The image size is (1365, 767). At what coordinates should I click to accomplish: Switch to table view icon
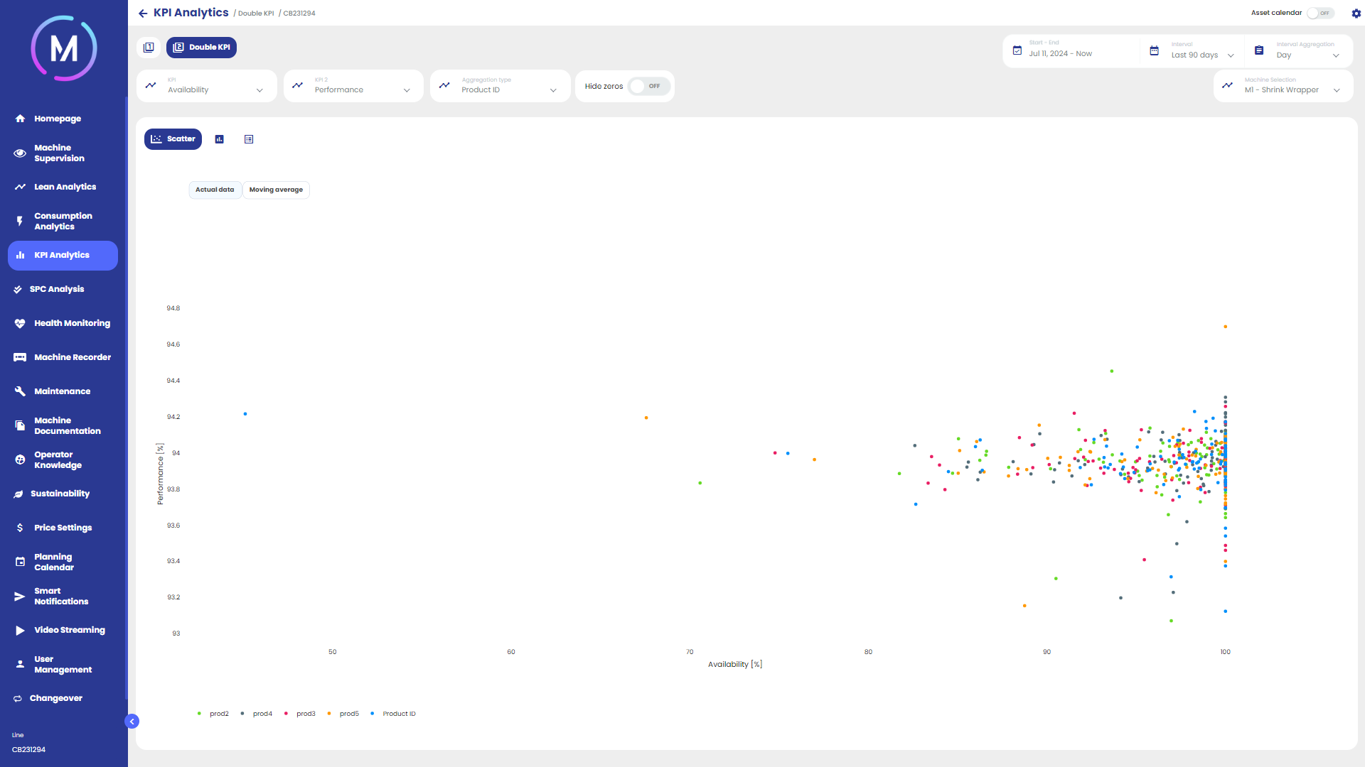tap(249, 139)
